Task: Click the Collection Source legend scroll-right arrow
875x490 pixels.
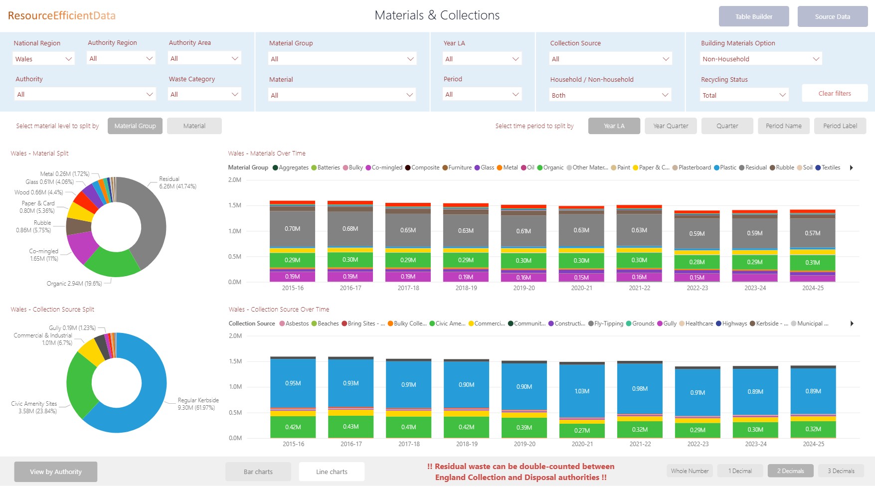Action: point(852,324)
